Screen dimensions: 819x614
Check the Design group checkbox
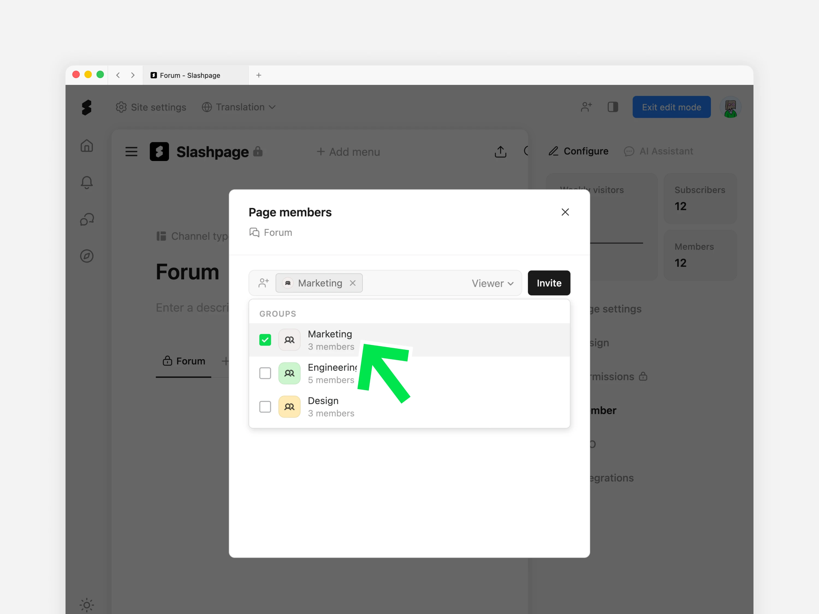pyautogui.click(x=265, y=407)
